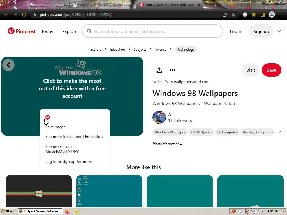The image size is (287, 215).
Task: Open the Education breadcrumb link
Action: coord(117,50)
